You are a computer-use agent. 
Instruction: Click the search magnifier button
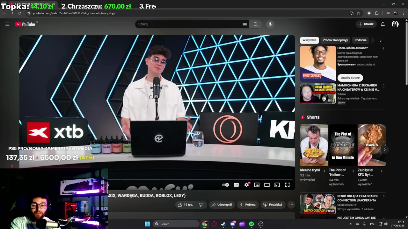click(x=256, y=24)
